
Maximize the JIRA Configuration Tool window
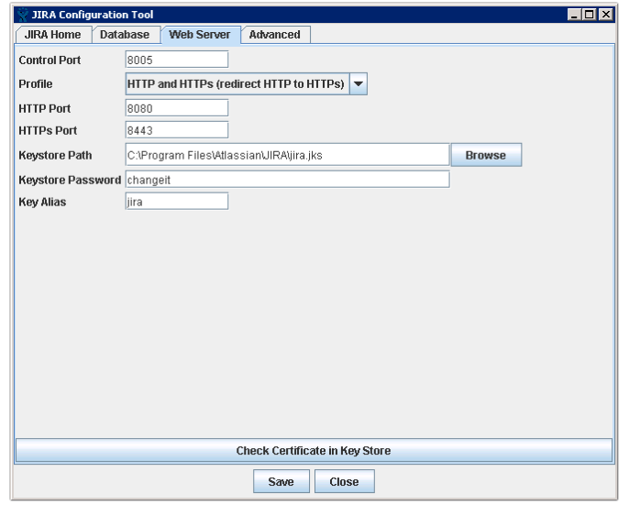590,15
